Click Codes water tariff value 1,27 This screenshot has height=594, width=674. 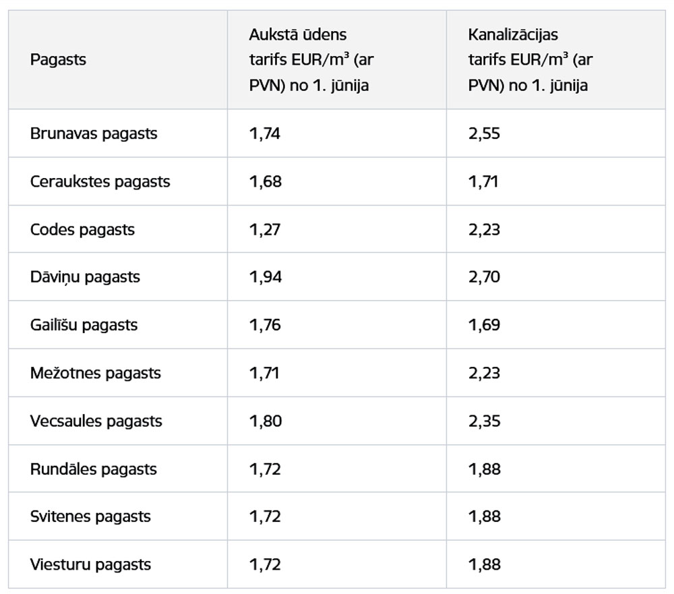264,229
